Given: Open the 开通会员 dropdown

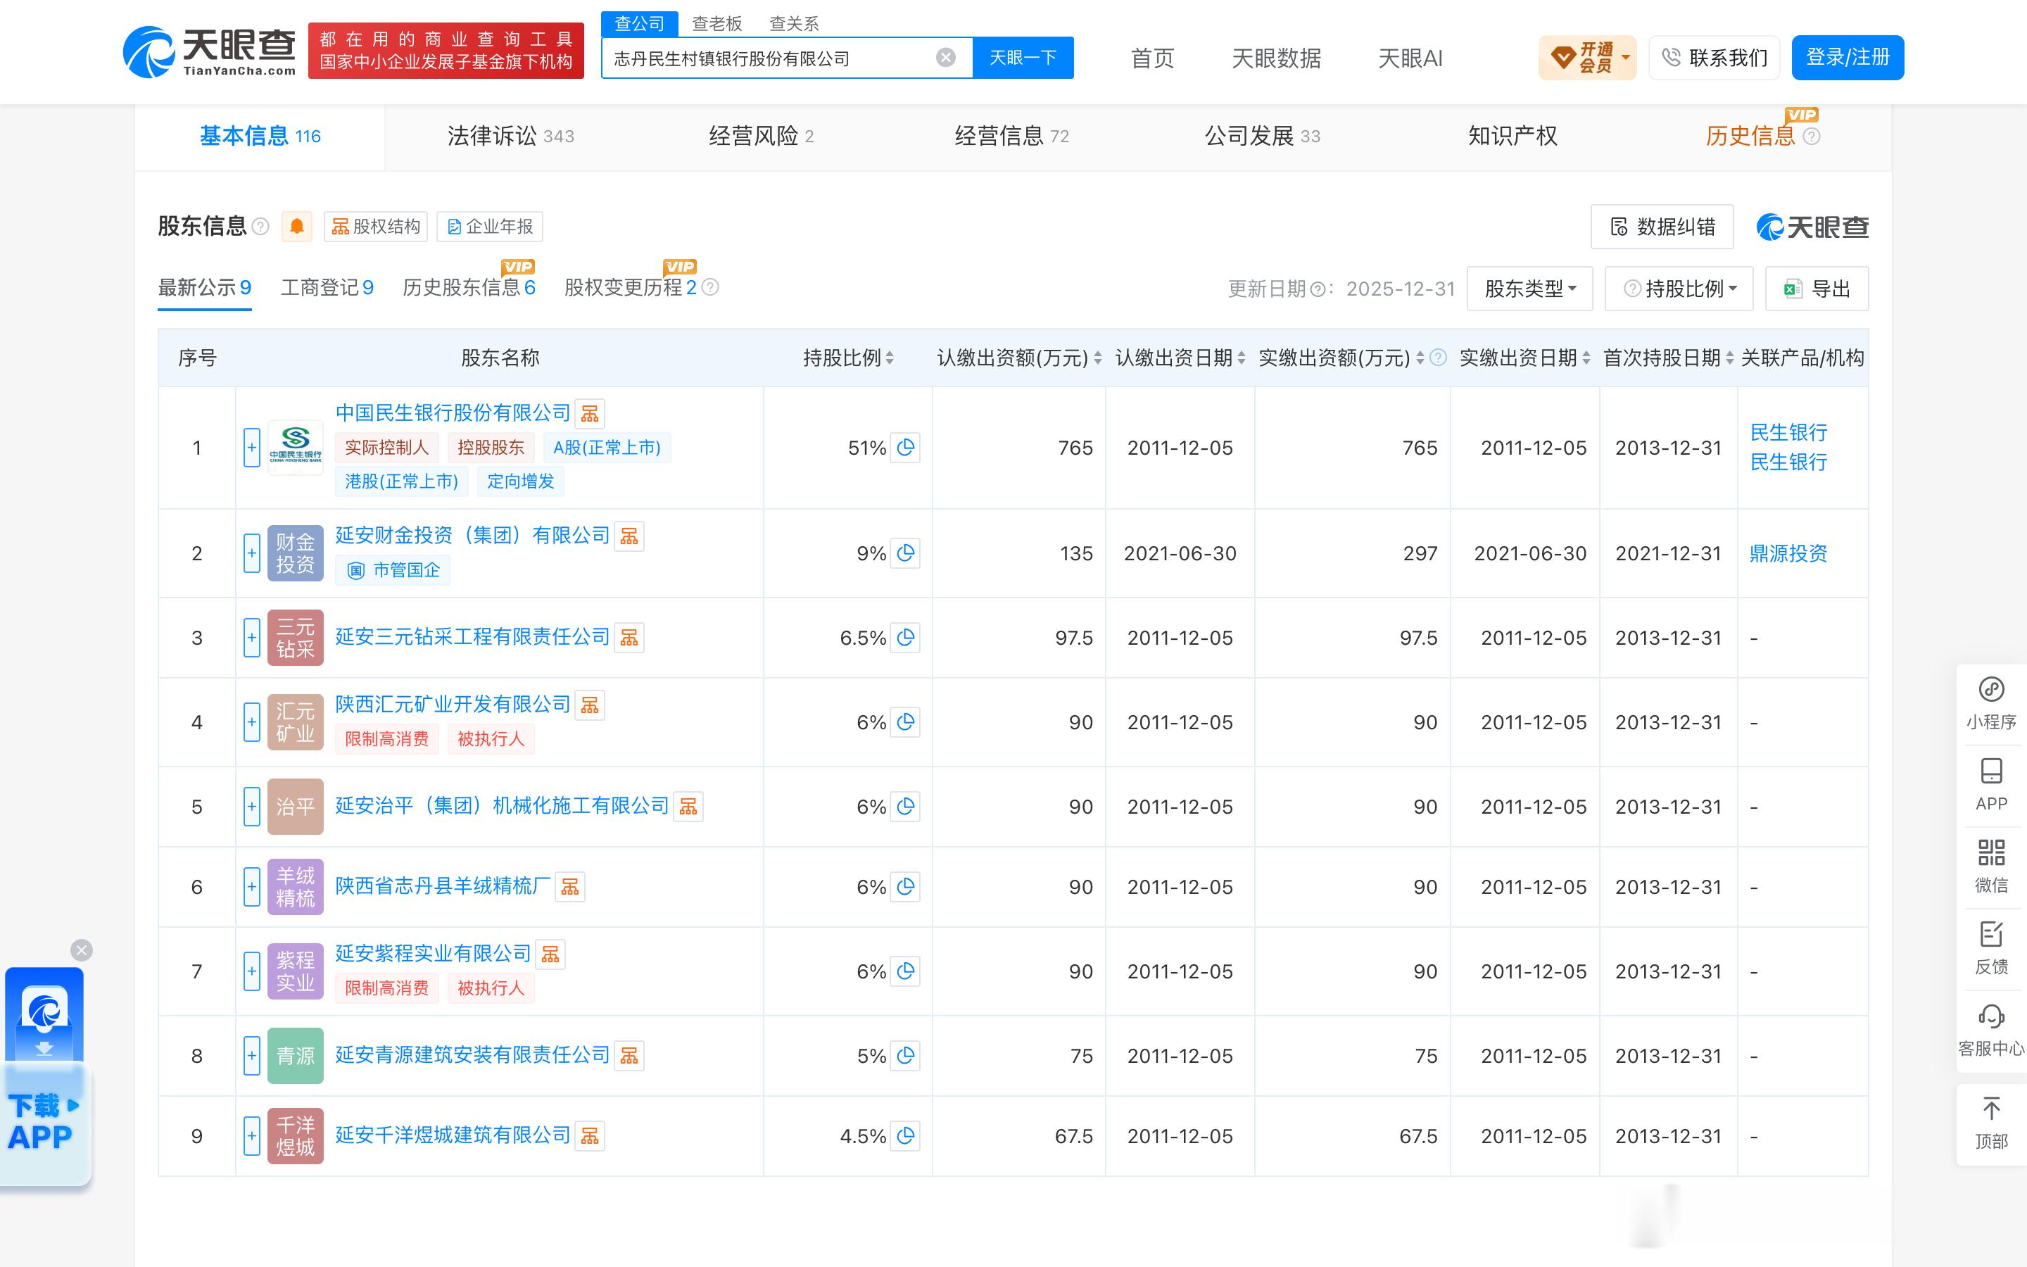Looking at the screenshot, I should point(1587,58).
